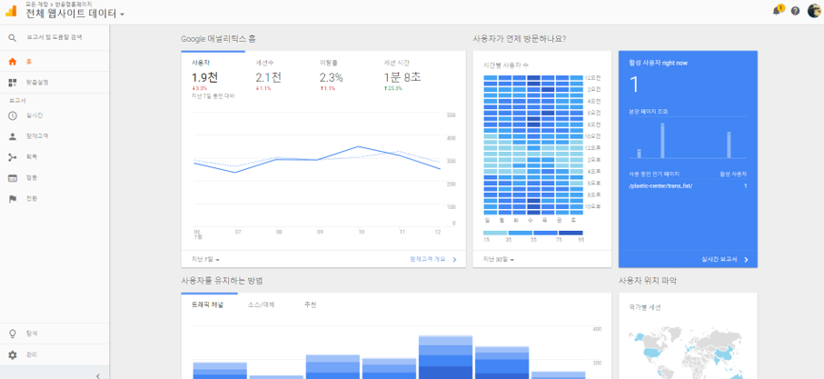Open 관리 admin settings label
The image size is (824, 379).
(32, 354)
